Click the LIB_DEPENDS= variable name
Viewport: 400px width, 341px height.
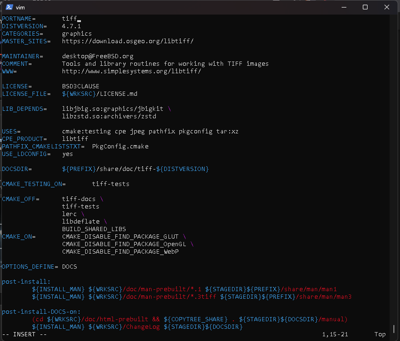24,109
